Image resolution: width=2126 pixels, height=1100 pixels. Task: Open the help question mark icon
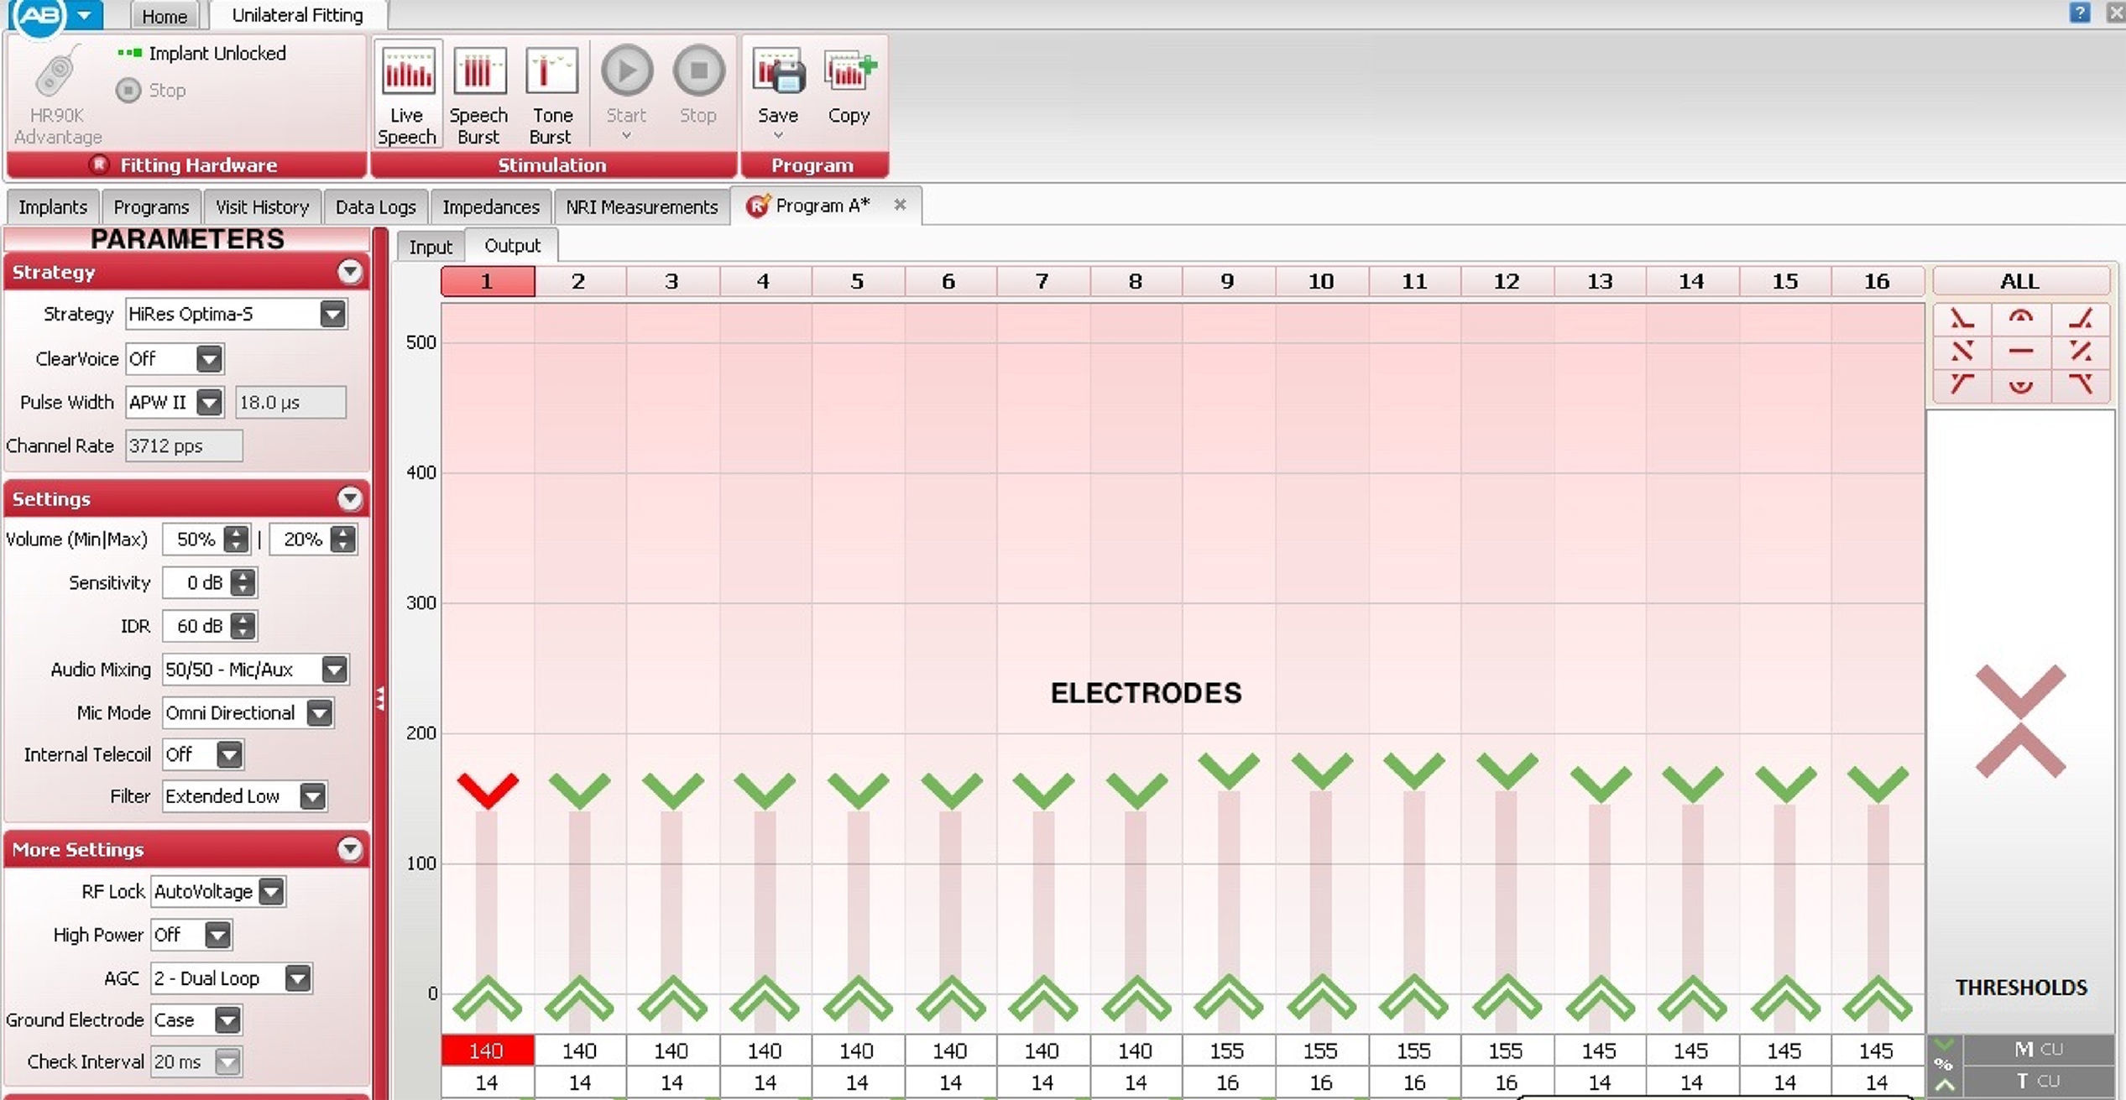2079,13
